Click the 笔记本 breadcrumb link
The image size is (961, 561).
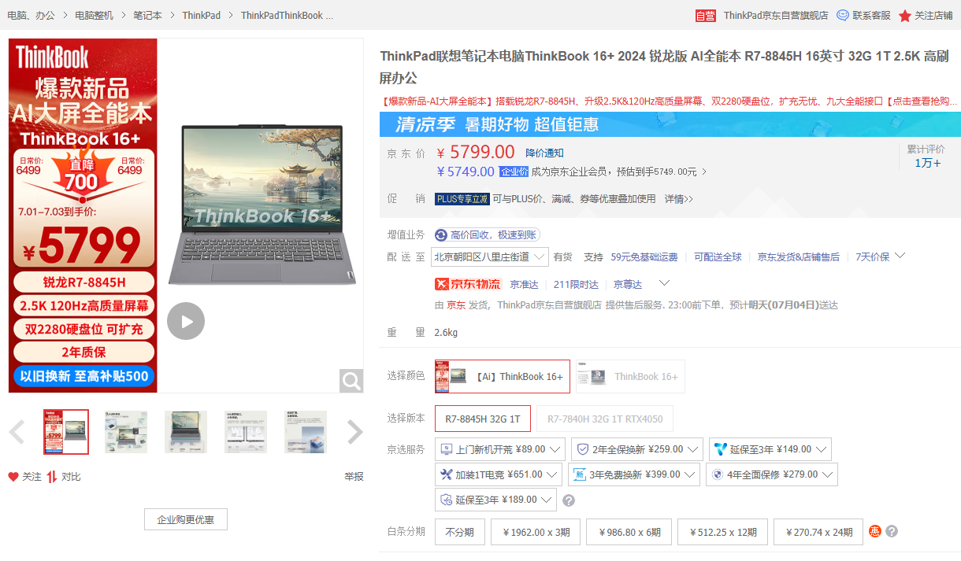(x=147, y=14)
